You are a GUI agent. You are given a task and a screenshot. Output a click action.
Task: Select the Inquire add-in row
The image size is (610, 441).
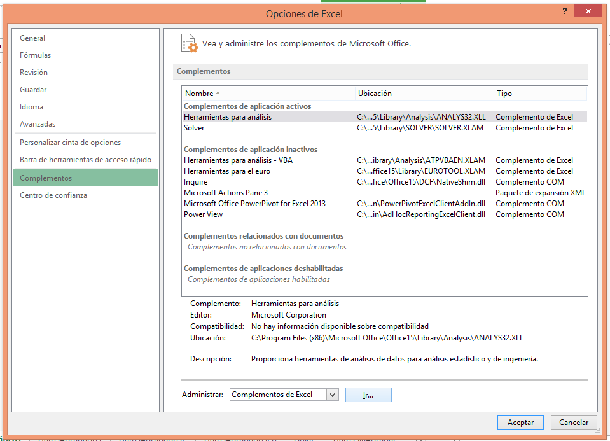point(195,182)
